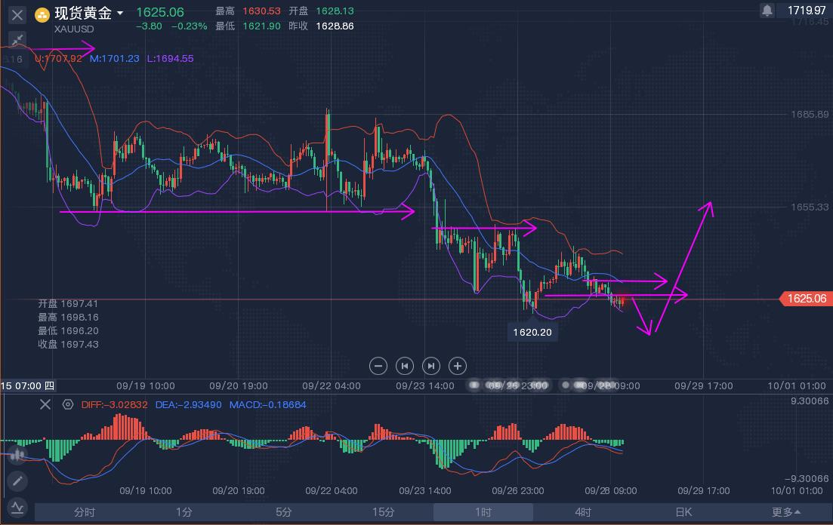
Task: Open the indicators line-chart icon
Action: 17,507
